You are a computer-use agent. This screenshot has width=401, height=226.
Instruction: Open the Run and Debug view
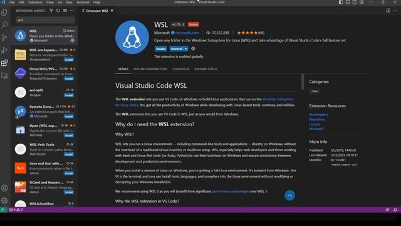(4, 50)
